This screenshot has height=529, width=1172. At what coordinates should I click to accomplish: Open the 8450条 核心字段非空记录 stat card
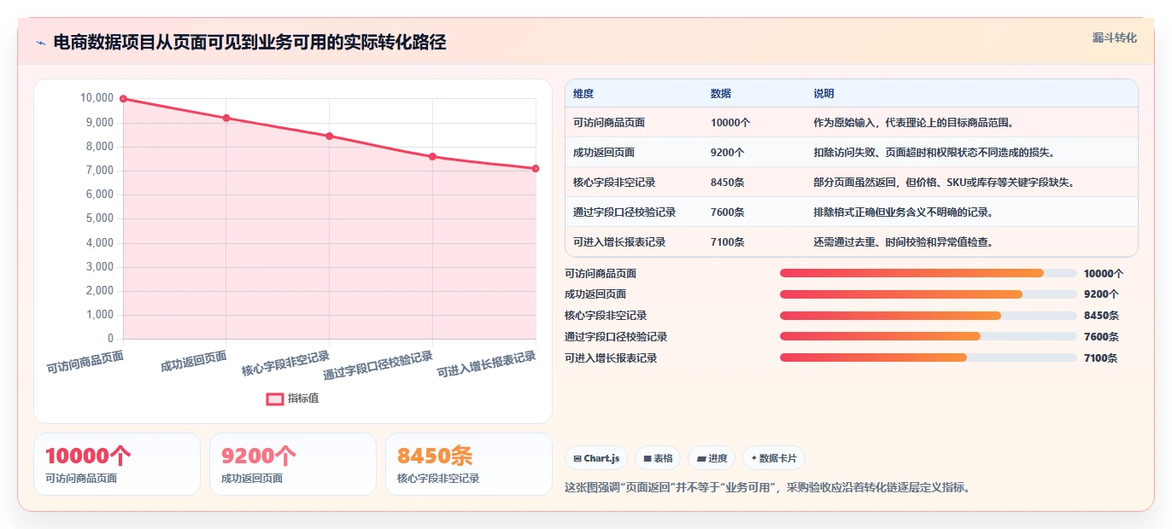click(x=469, y=464)
